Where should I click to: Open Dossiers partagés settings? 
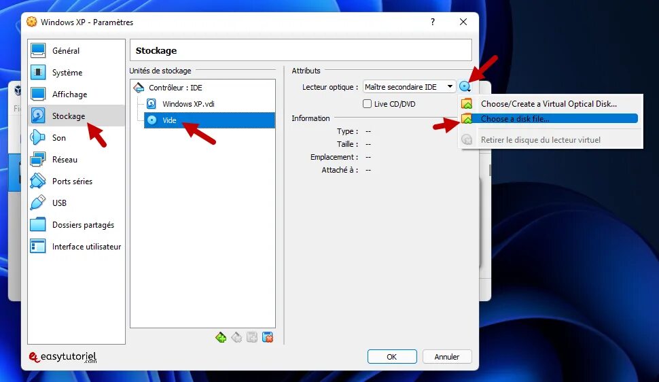[77, 225]
